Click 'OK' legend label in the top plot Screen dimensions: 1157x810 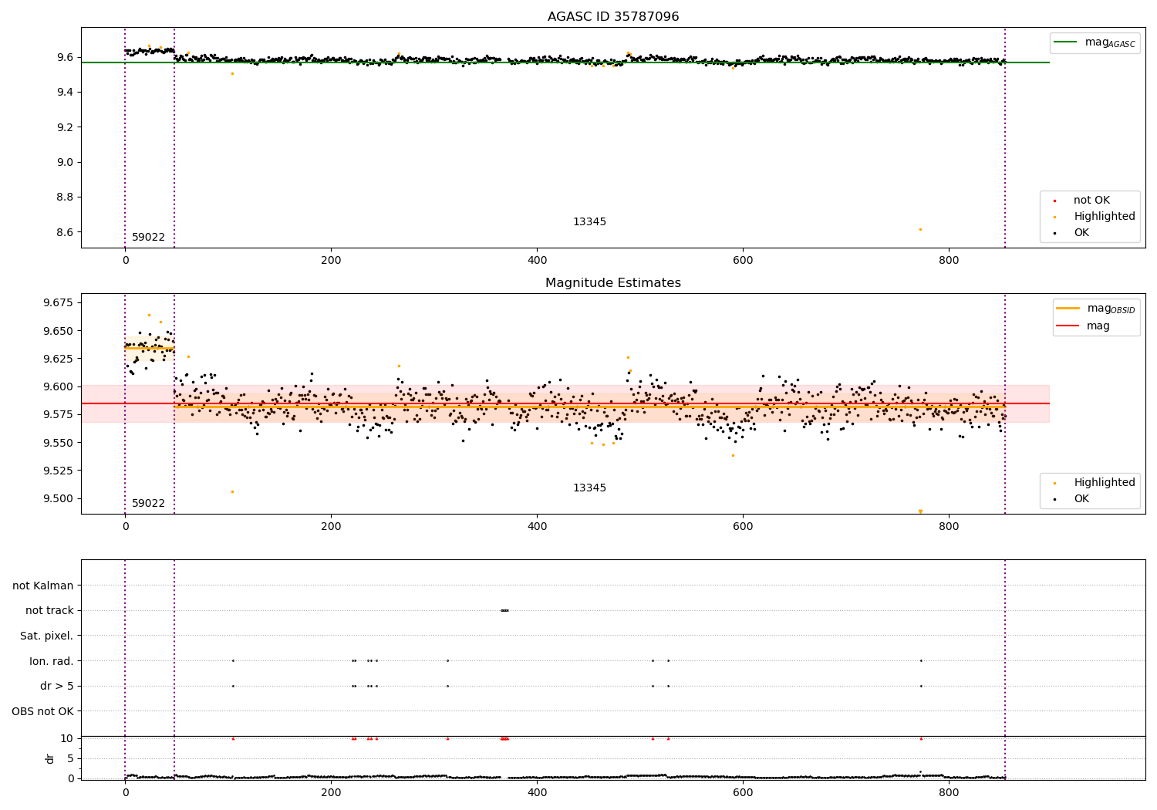coord(1081,233)
